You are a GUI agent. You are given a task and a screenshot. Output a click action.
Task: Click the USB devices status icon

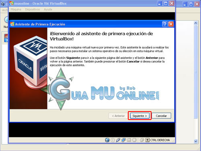(x=118, y=140)
